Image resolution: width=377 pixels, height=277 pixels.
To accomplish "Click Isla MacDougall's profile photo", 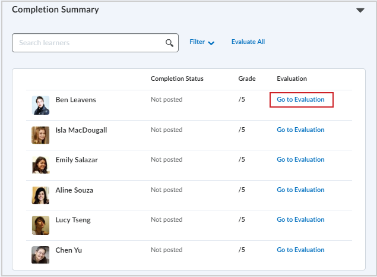I will point(40,135).
